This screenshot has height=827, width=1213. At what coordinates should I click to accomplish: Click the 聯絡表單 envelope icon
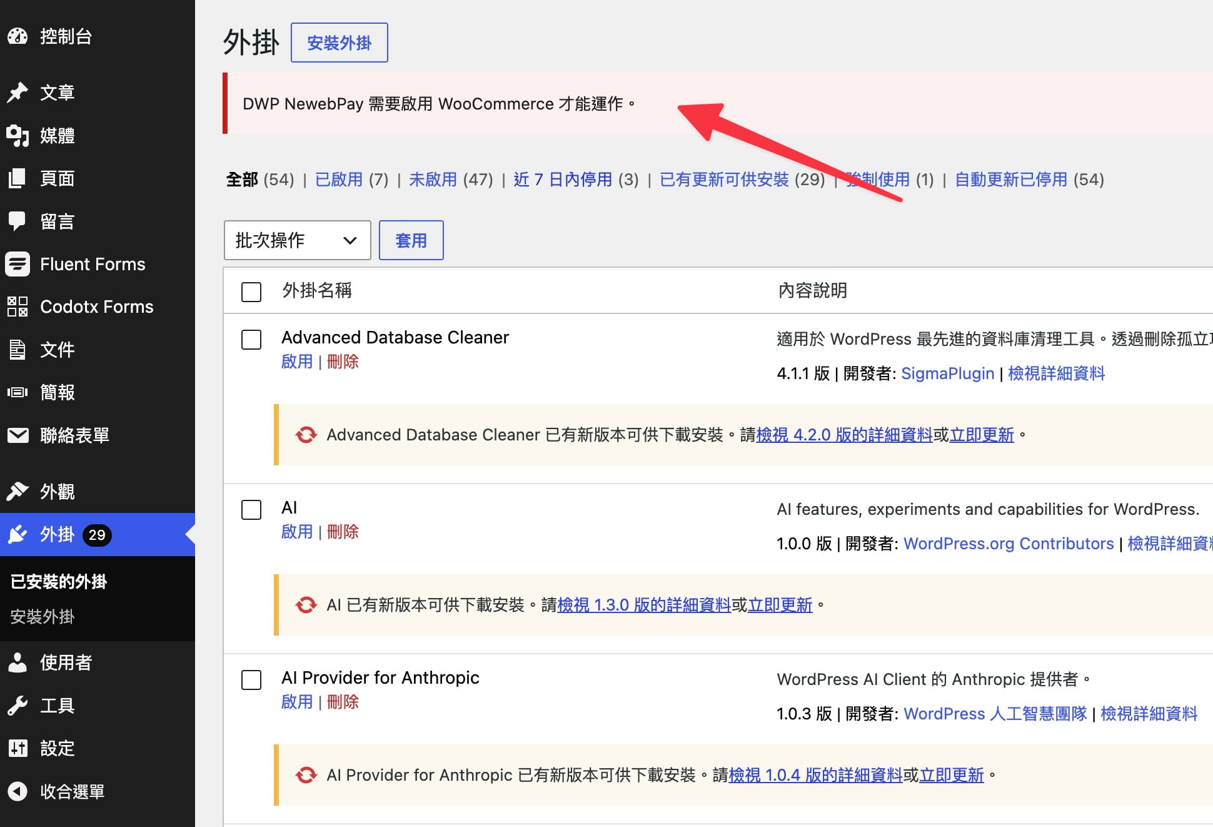click(18, 435)
